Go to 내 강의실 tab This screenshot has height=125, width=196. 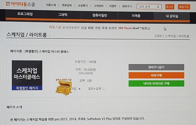[x=172, y=16]
